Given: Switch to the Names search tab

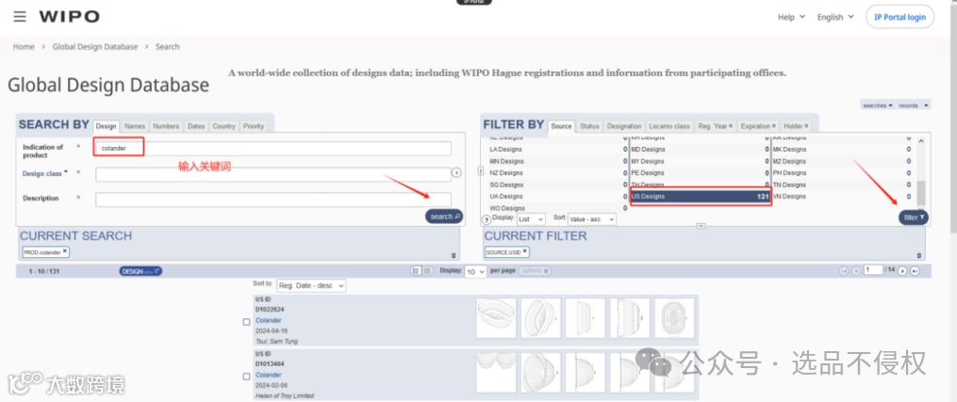Looking at the screenshot, I should (135, 126).
